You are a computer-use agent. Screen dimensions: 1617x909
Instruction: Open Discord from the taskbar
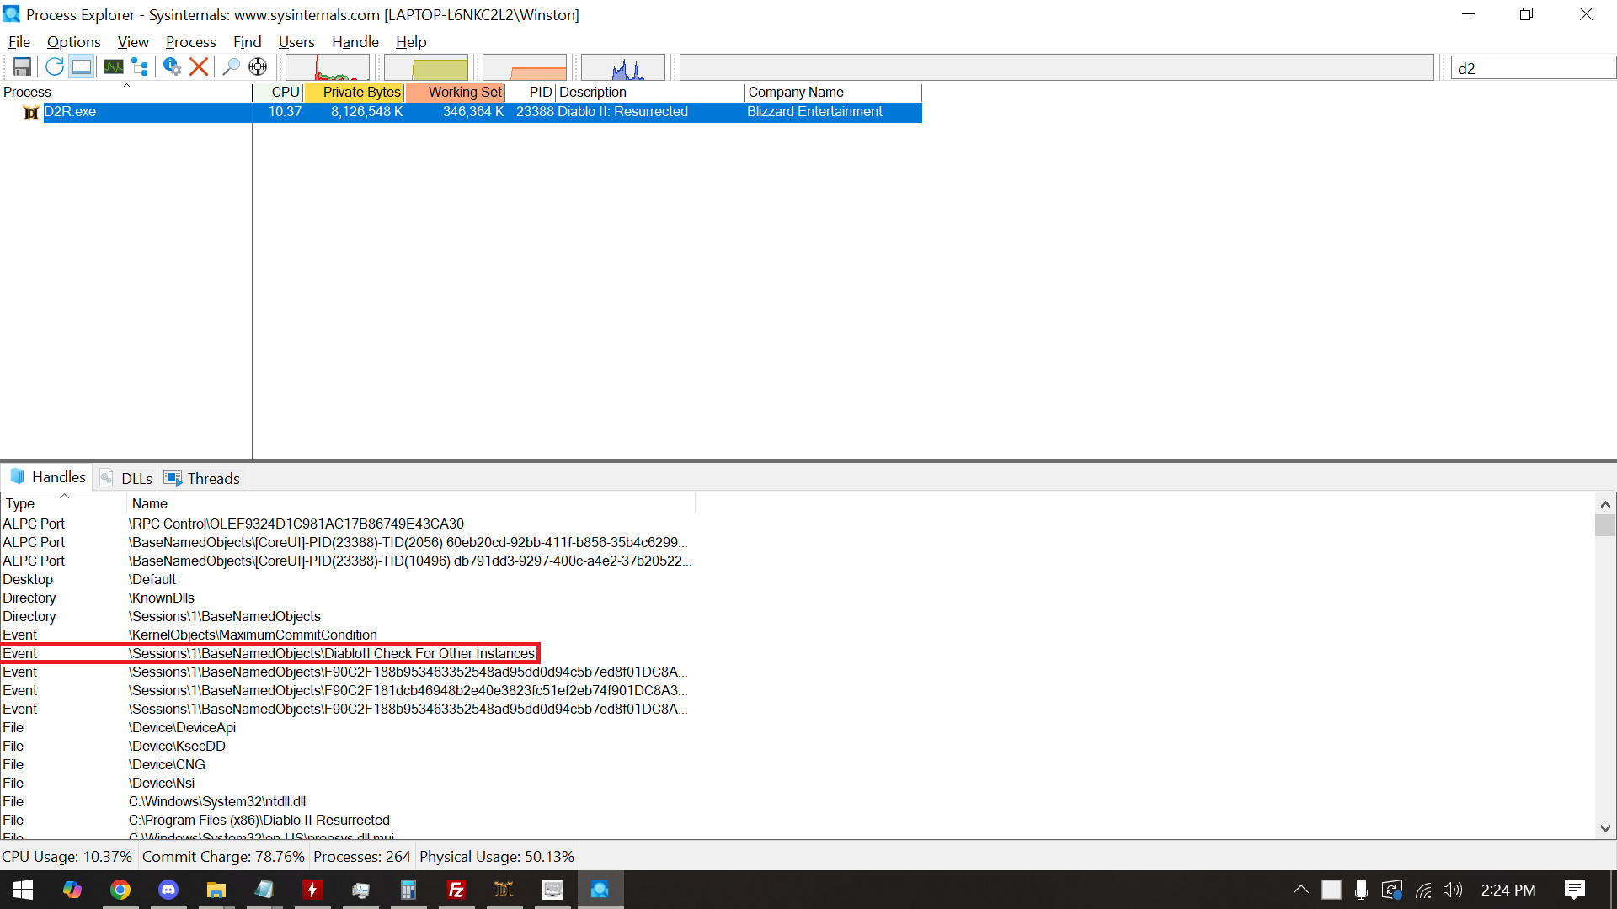coord(168,890)
